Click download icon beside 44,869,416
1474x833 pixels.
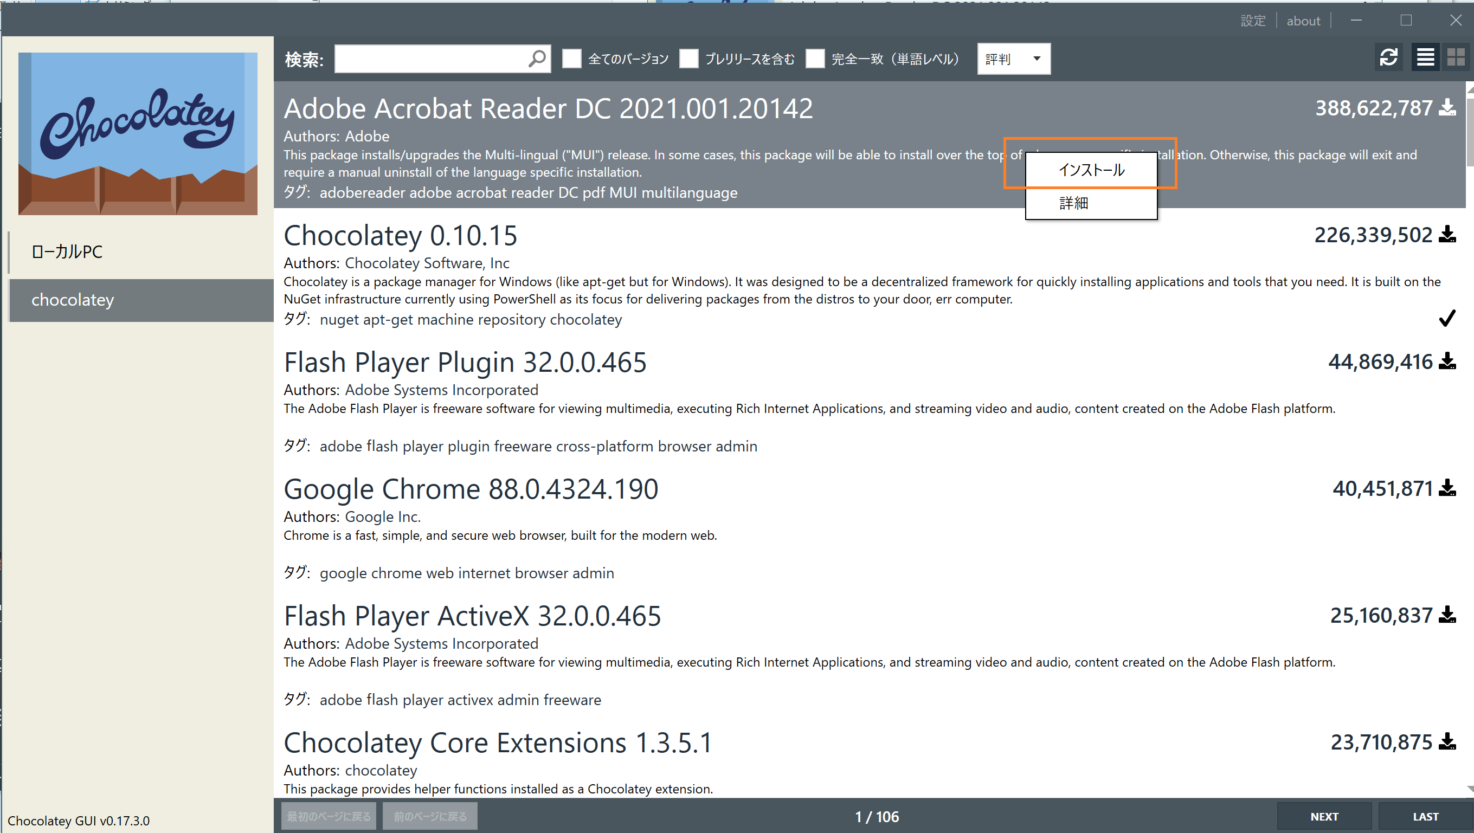(1447, 361)
